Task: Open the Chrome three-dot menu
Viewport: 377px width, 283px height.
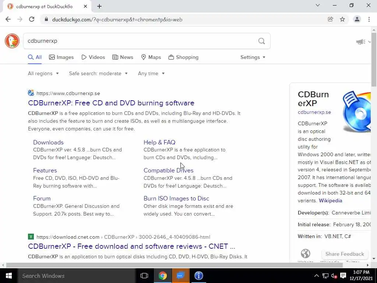Action: click(x=369, y=19)
